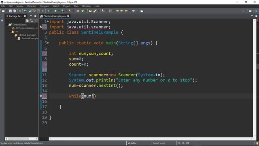Click the External Tools run icon

coord(70,11)
